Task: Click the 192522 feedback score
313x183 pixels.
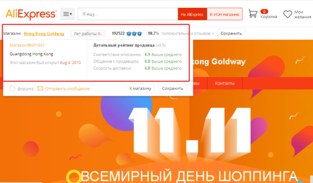Action: [x=118, y=34]
